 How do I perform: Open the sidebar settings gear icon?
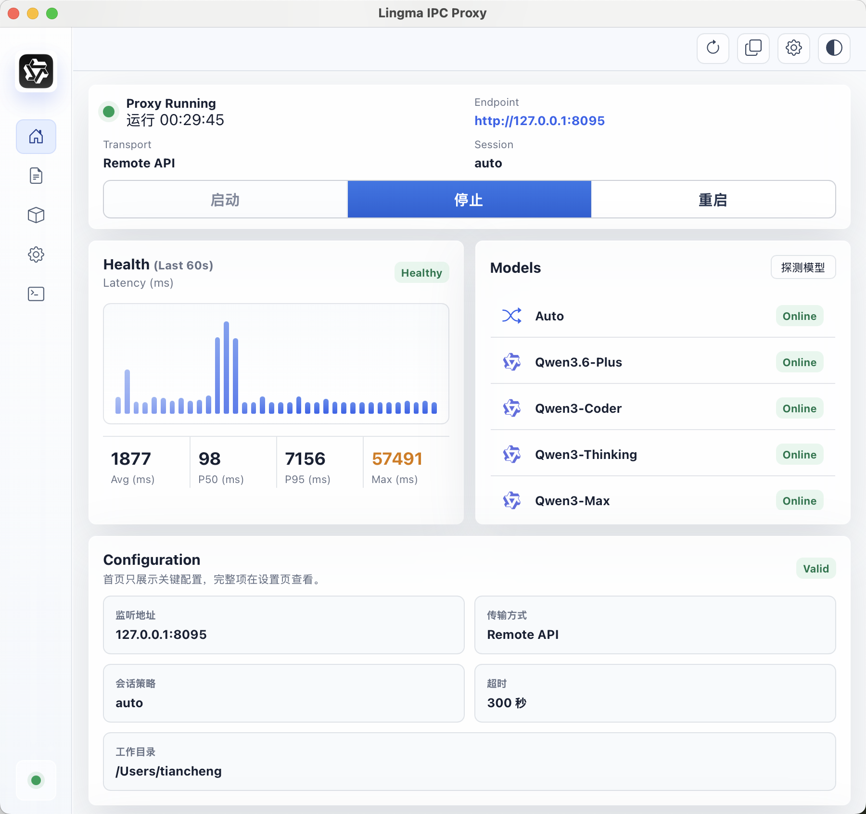coord(36,254)
